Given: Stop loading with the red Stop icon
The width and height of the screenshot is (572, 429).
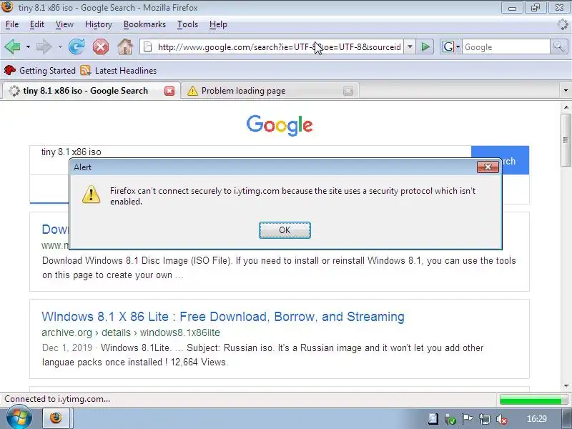Looking at the screenshot, I should (x=101, y=46).
